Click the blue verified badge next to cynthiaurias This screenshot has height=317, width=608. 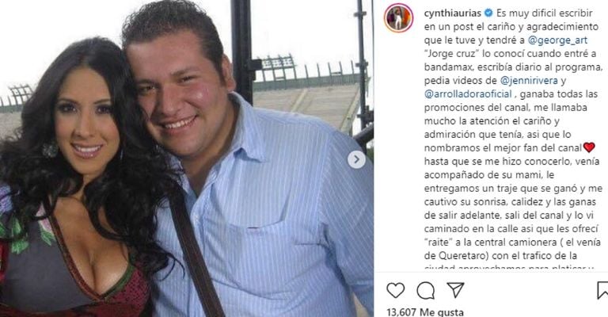click(x=488, y=13)
